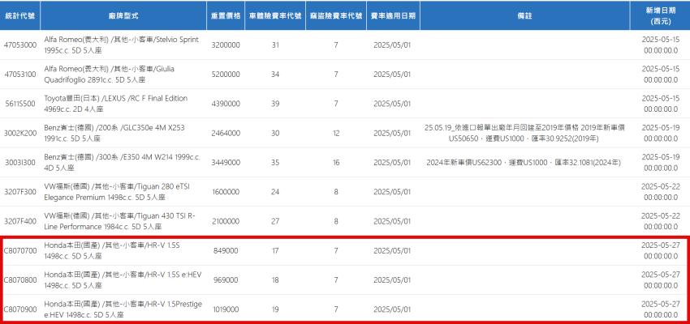Click replacement price 1019000
The image size is (690, 324).
pos(226,309)
